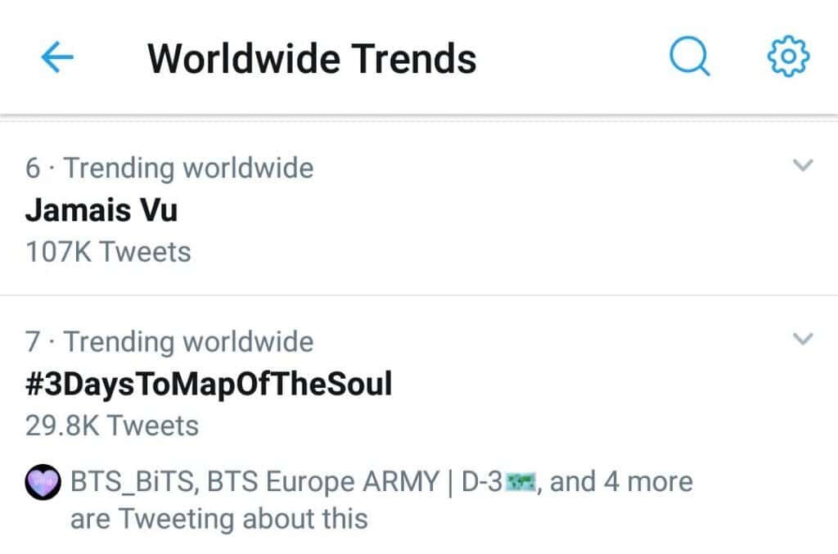Select the Worldwide Trends header title
The width and height of the screenshot is (838, 554).
tap(312, 59)
